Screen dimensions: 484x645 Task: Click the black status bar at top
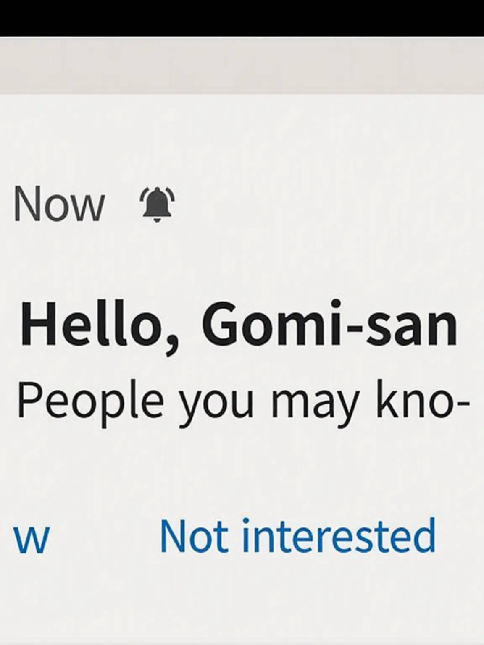(242, 18)
